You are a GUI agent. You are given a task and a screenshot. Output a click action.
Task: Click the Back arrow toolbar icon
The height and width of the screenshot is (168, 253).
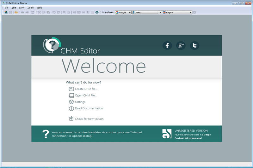point(22,12)
